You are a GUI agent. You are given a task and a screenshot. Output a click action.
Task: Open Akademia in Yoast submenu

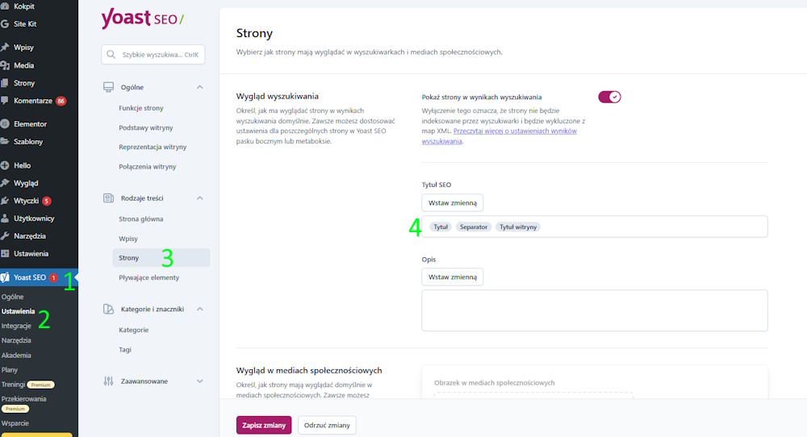(x=16, y=356)
